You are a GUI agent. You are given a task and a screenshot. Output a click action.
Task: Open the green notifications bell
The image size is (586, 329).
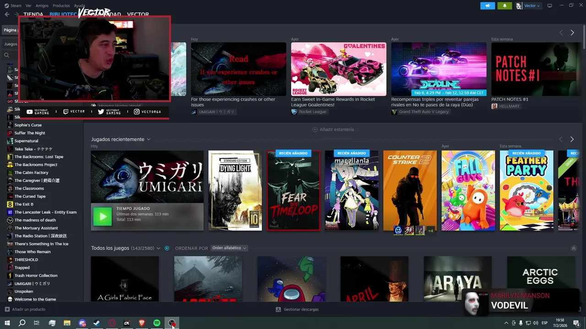[505, 5]
